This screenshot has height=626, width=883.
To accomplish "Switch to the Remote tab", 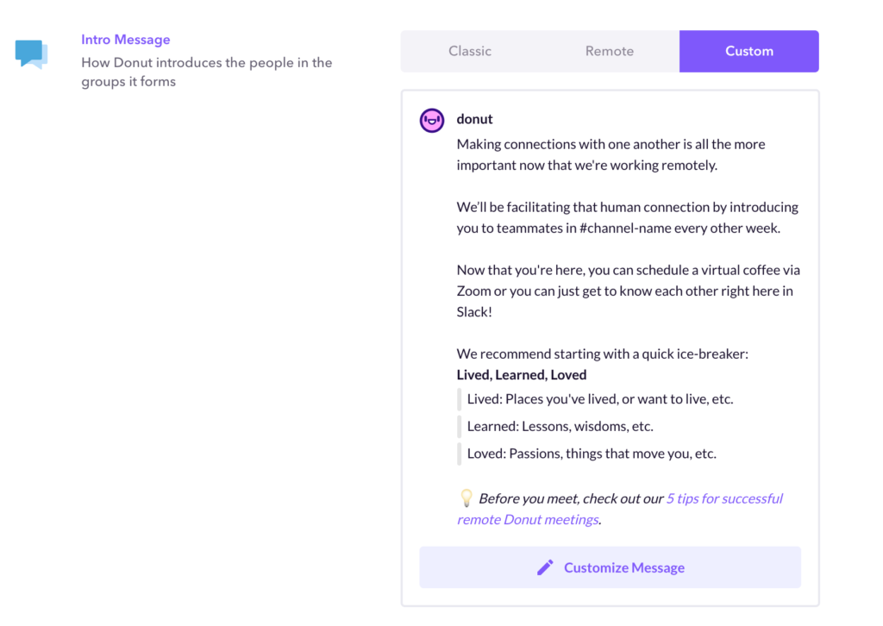I will [610, 51].
